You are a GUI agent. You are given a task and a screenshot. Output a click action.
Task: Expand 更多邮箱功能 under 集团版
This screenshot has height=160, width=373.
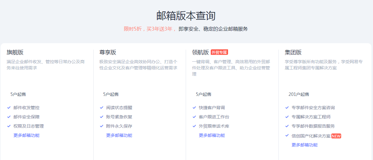pos(304,145)
